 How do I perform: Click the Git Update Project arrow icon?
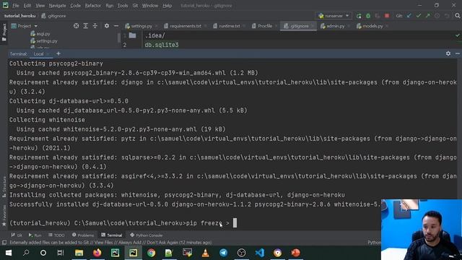click(x=409, y=16)
